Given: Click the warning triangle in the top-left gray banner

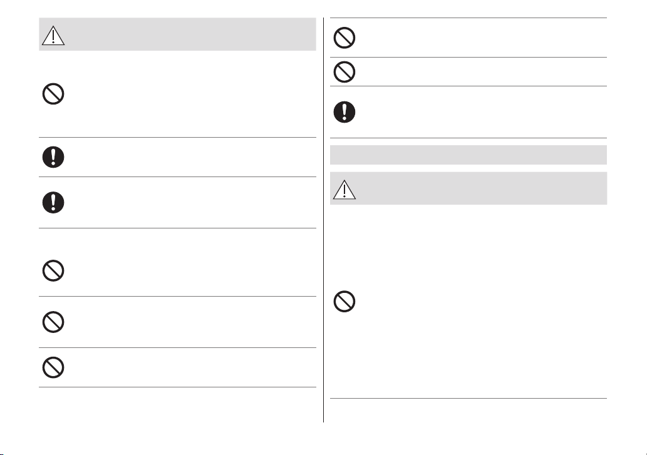Looking at the screenshot, I should [53, 36].
